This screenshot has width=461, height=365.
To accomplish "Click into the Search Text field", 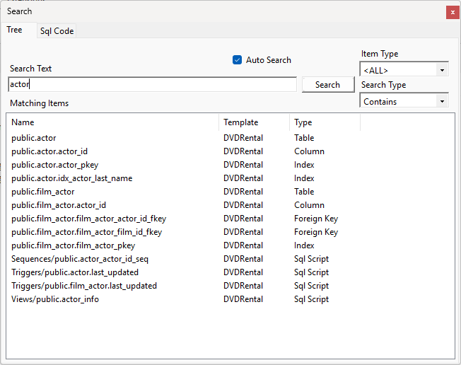I will coord(152,84).
